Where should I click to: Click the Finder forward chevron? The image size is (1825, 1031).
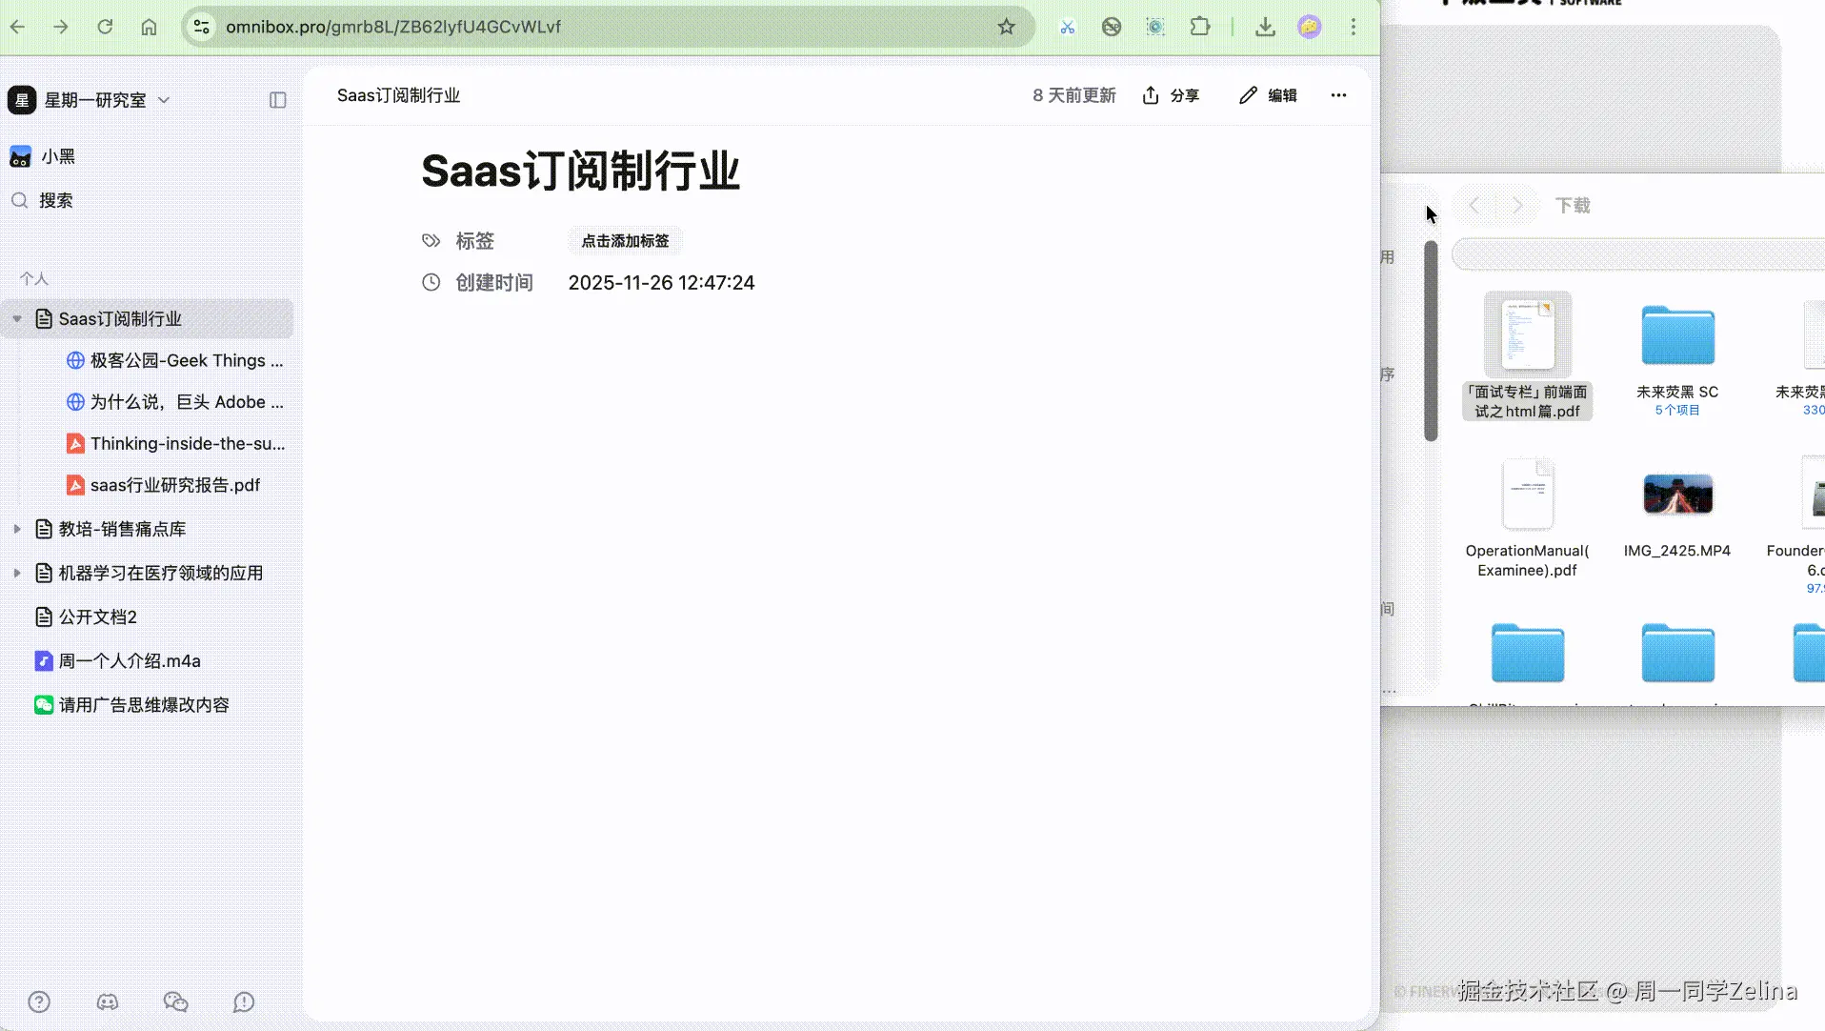[1518, 205]
